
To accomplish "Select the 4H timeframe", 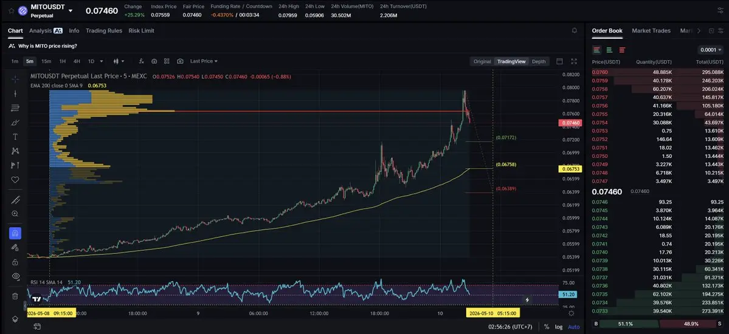I will (77, 61).
